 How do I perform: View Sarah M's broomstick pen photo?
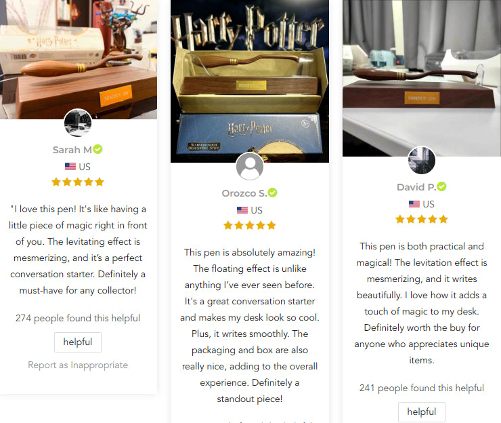[79, 60]
